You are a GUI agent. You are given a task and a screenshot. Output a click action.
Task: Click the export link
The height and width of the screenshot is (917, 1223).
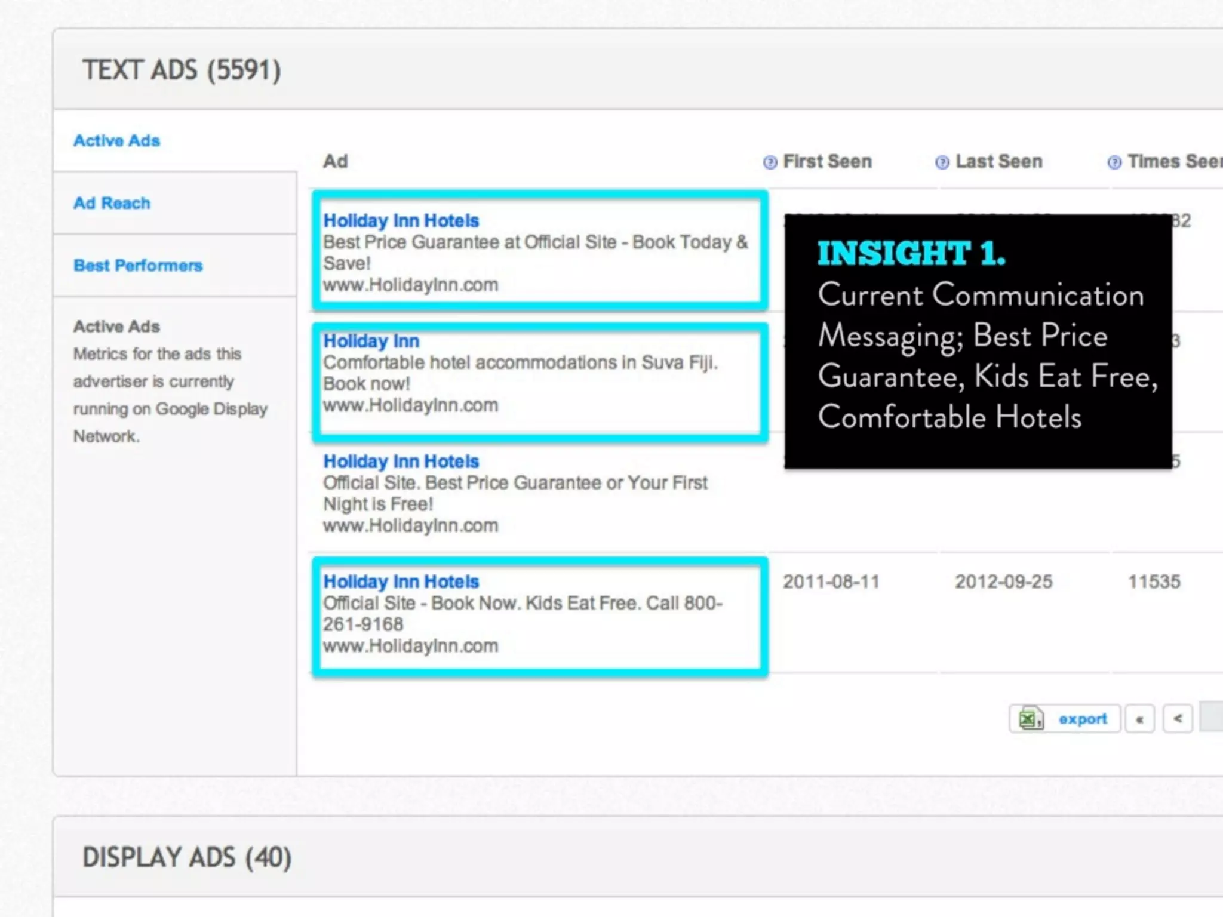1083,719
